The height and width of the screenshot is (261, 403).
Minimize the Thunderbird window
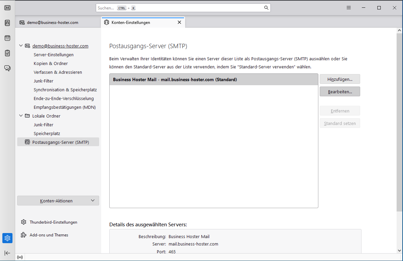[x=364, y=8]
